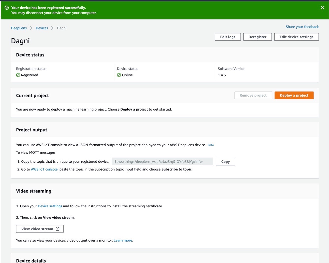Click the Device status section heading
This screenshot has height=263, width=329.
click(30, 55)
